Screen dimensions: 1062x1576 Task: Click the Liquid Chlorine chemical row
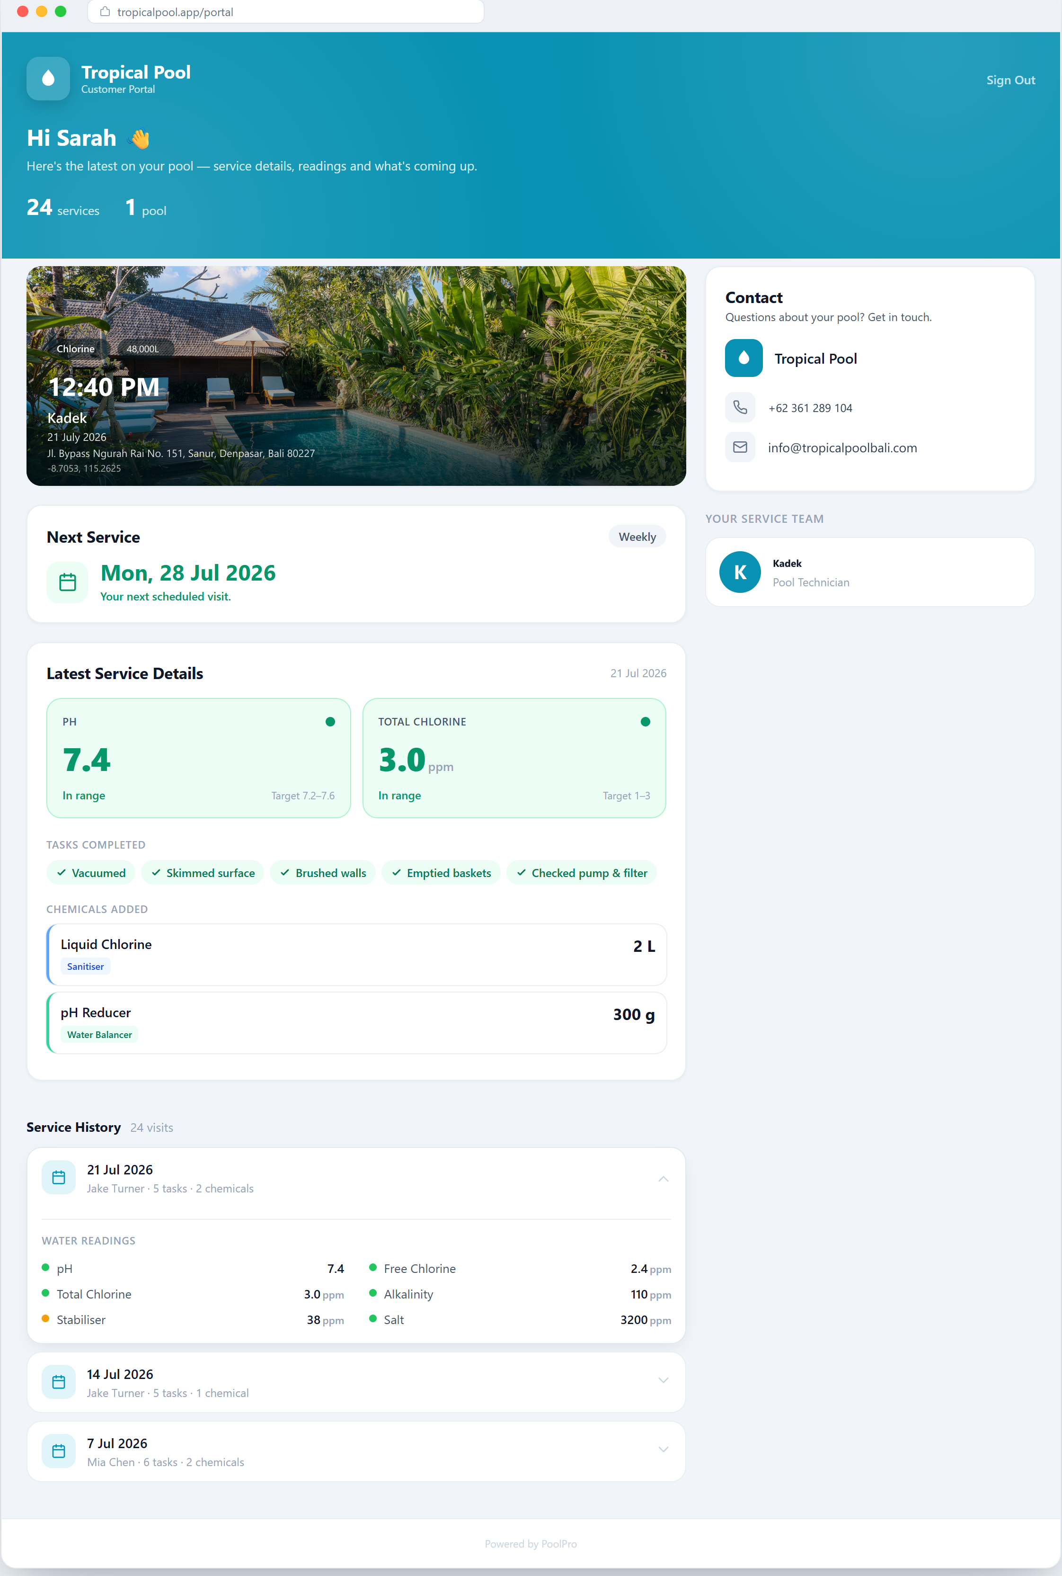coord(356,954)
